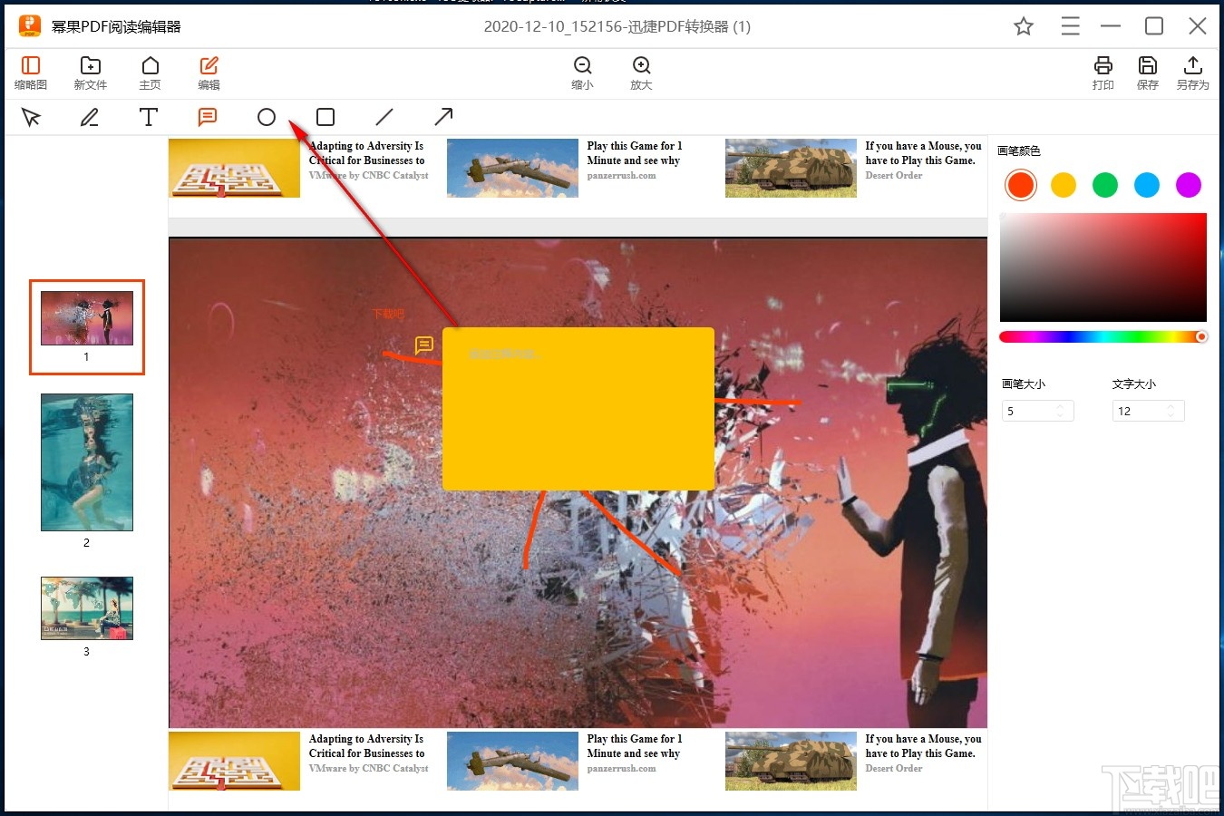This screenshot has width=1224, height=816.
Task: Click the text size spinner arrows
Action: point(1171,411)
